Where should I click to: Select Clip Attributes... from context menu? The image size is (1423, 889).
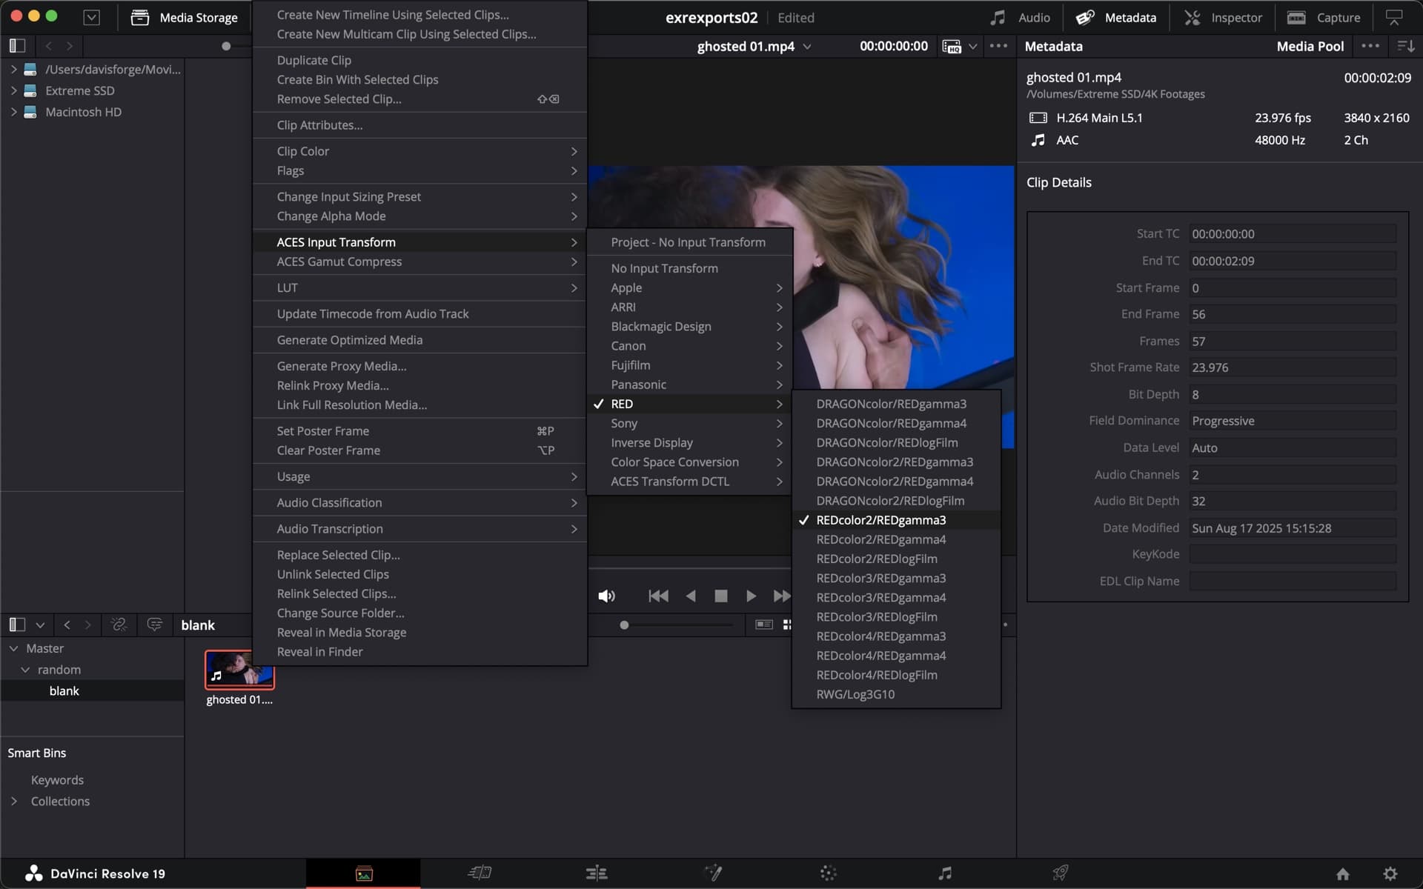point(419,125)
